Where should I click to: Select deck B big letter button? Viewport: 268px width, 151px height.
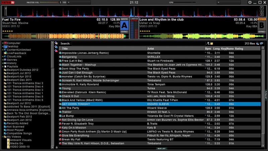(262, 26)
